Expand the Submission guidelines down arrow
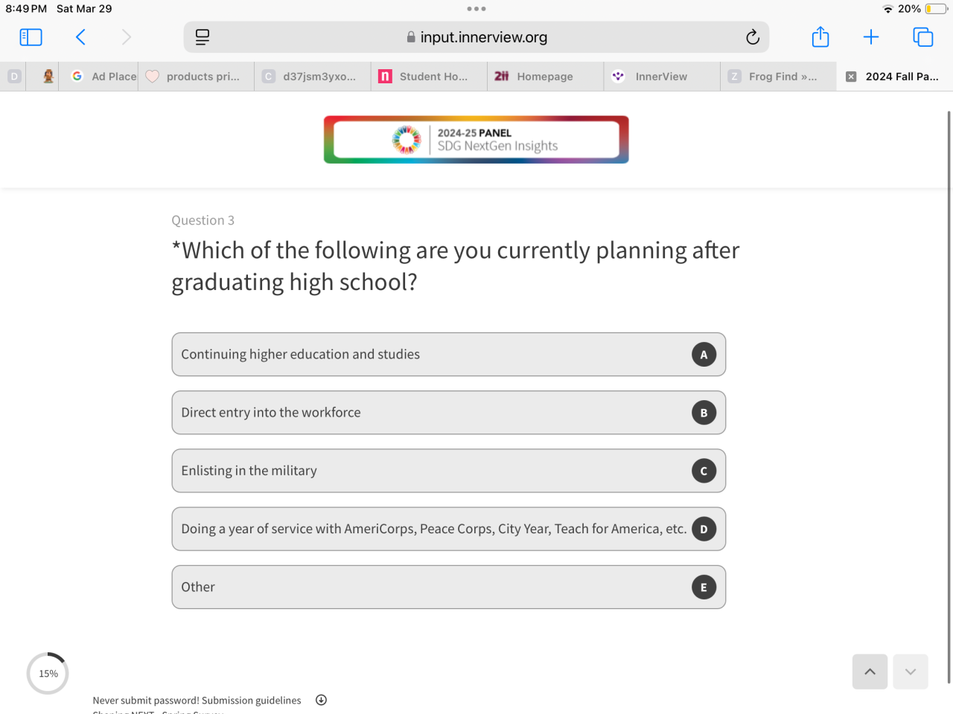Viewport: 953px width, 714px height. pyautogui.click(x=321, y=700)
